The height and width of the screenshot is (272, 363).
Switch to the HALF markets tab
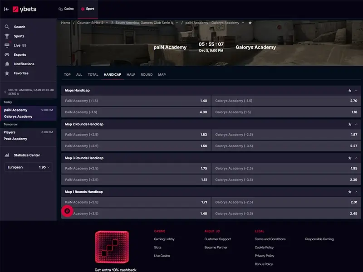[x=131, y=74]
